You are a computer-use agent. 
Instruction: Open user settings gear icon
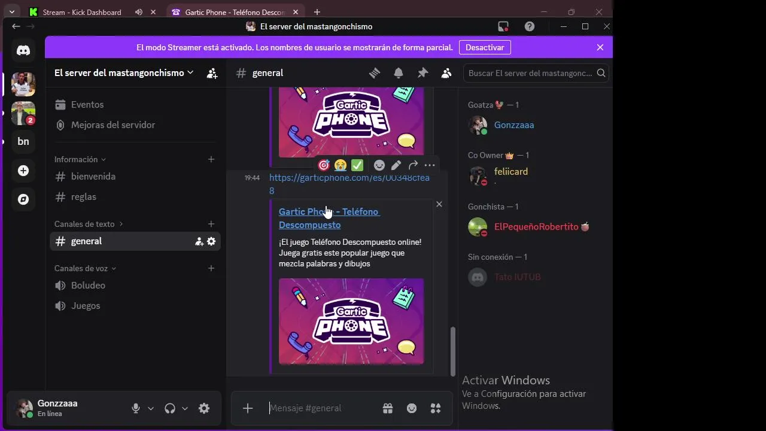[x=204, y=408]
